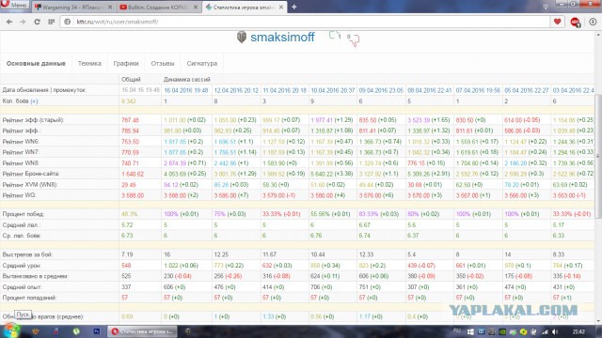Switch to the Графики tab
This screenshot has width=602, height=338.
click(x=126, y=63)
